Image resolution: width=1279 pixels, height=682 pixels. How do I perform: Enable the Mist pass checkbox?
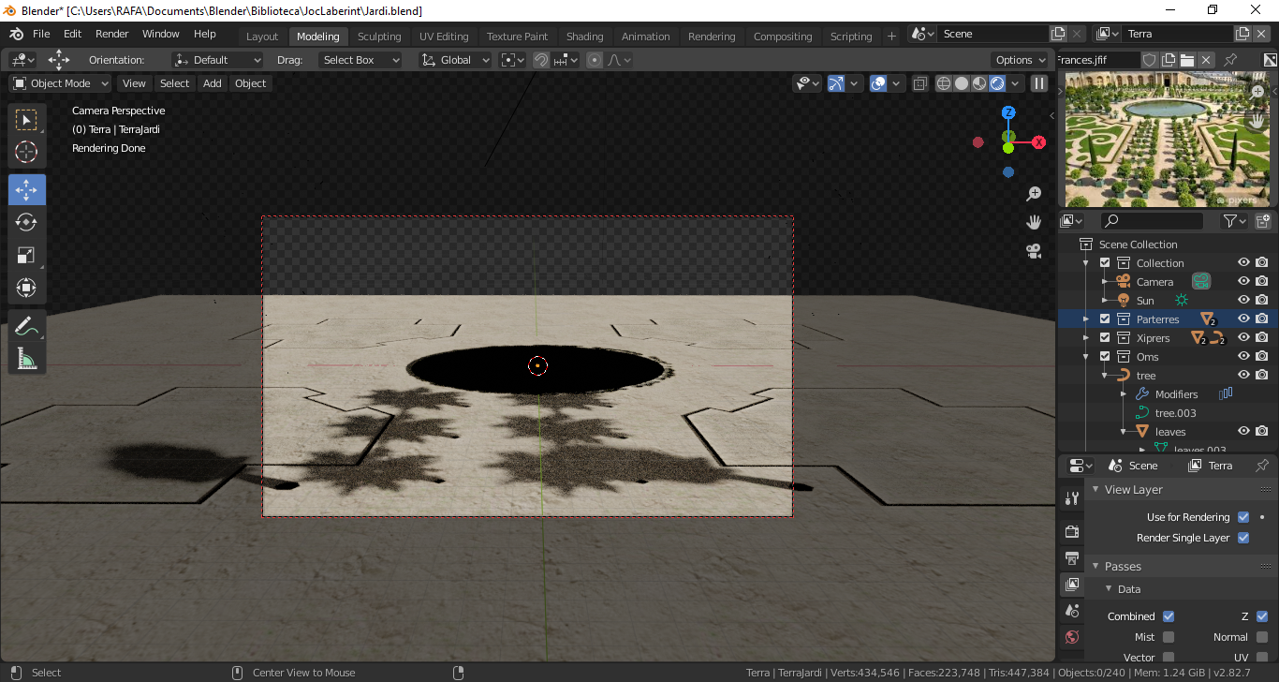click(1169, 637)
